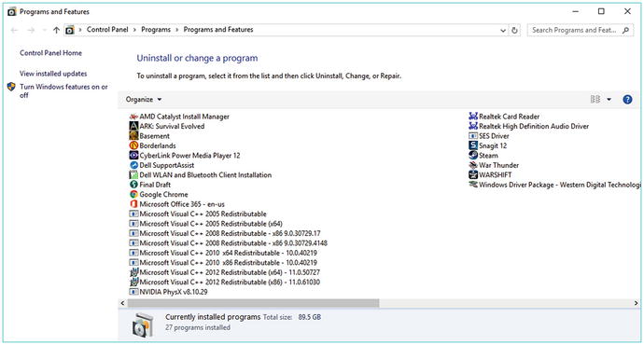Click the Visual C++ 2012 (x64) icon

(x=133, y=272)
